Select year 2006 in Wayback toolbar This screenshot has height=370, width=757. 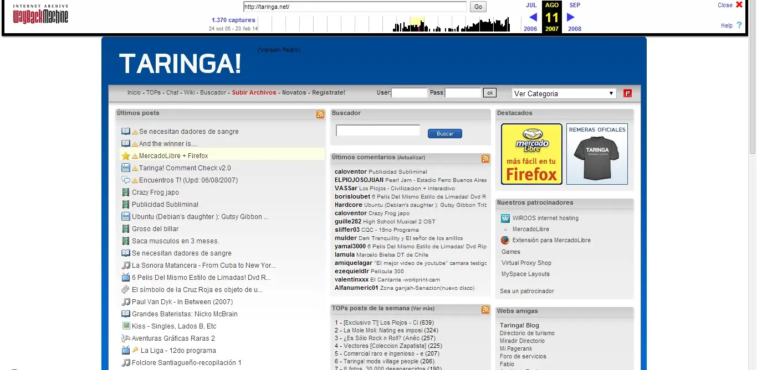[x=530, y=29]
